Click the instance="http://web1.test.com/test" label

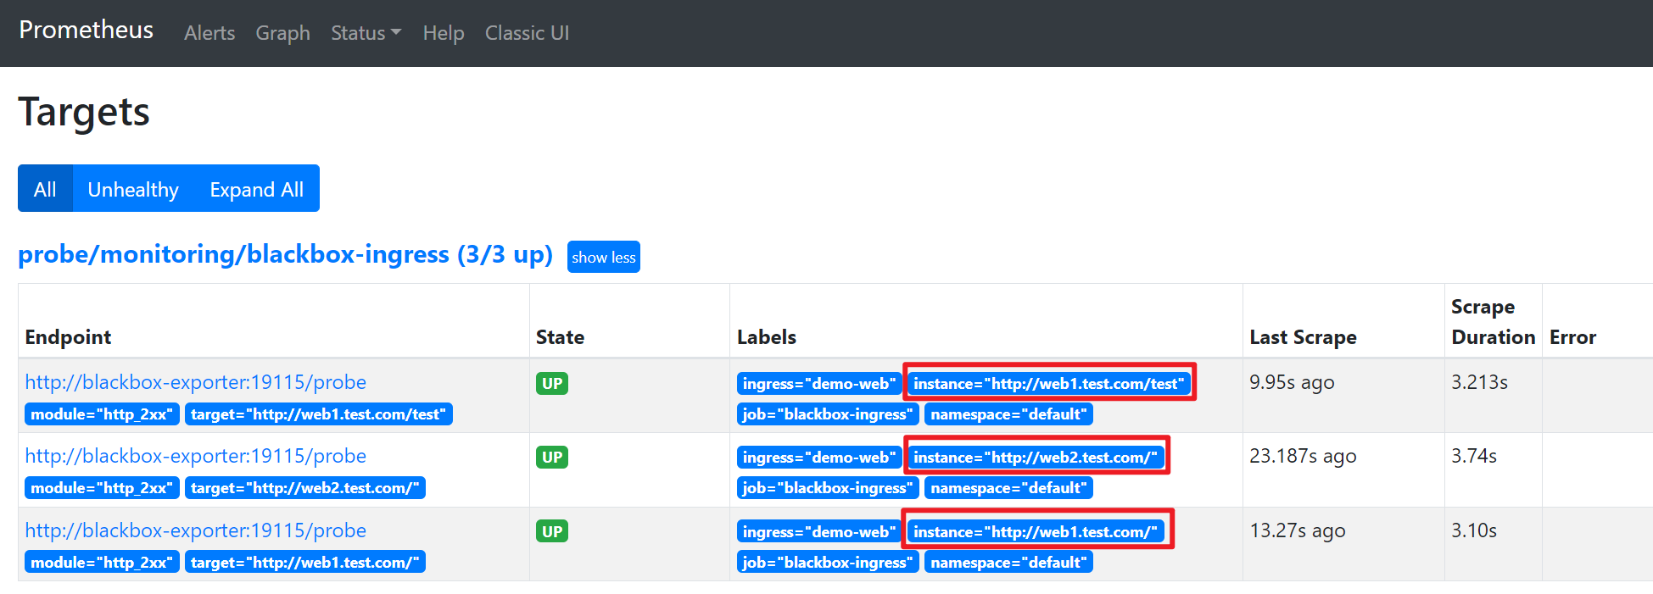(x=1048, y=384)
